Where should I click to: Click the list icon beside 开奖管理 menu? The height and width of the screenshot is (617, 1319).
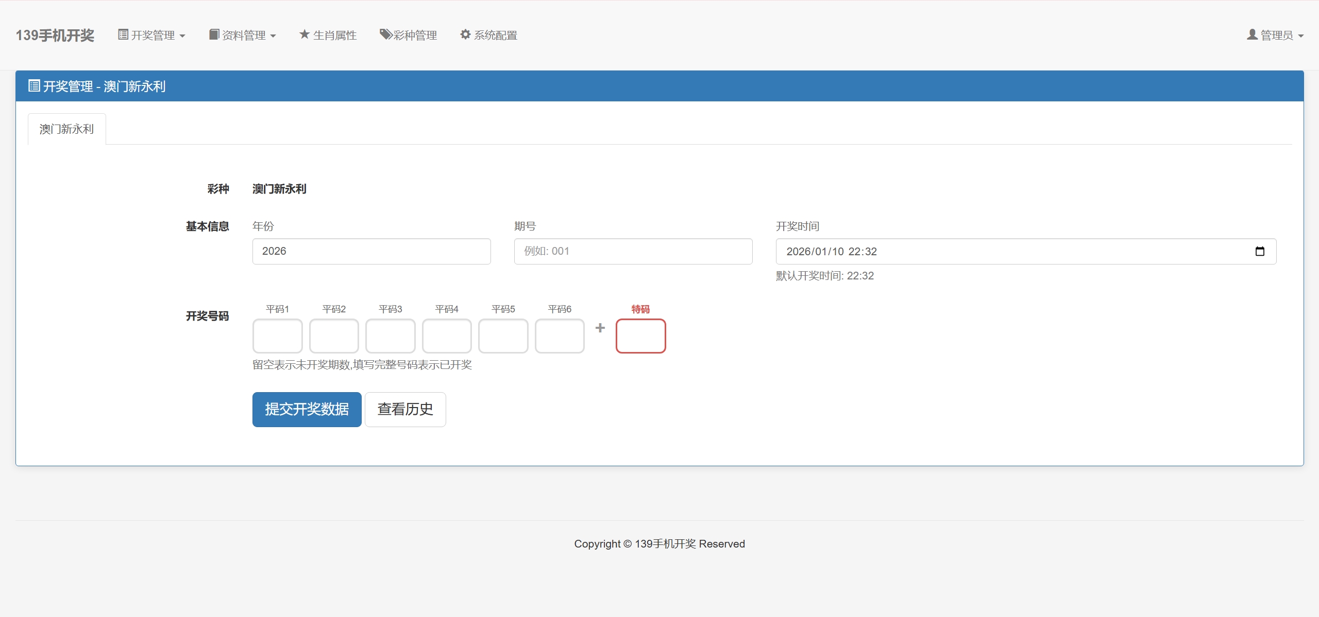[123, 34]
